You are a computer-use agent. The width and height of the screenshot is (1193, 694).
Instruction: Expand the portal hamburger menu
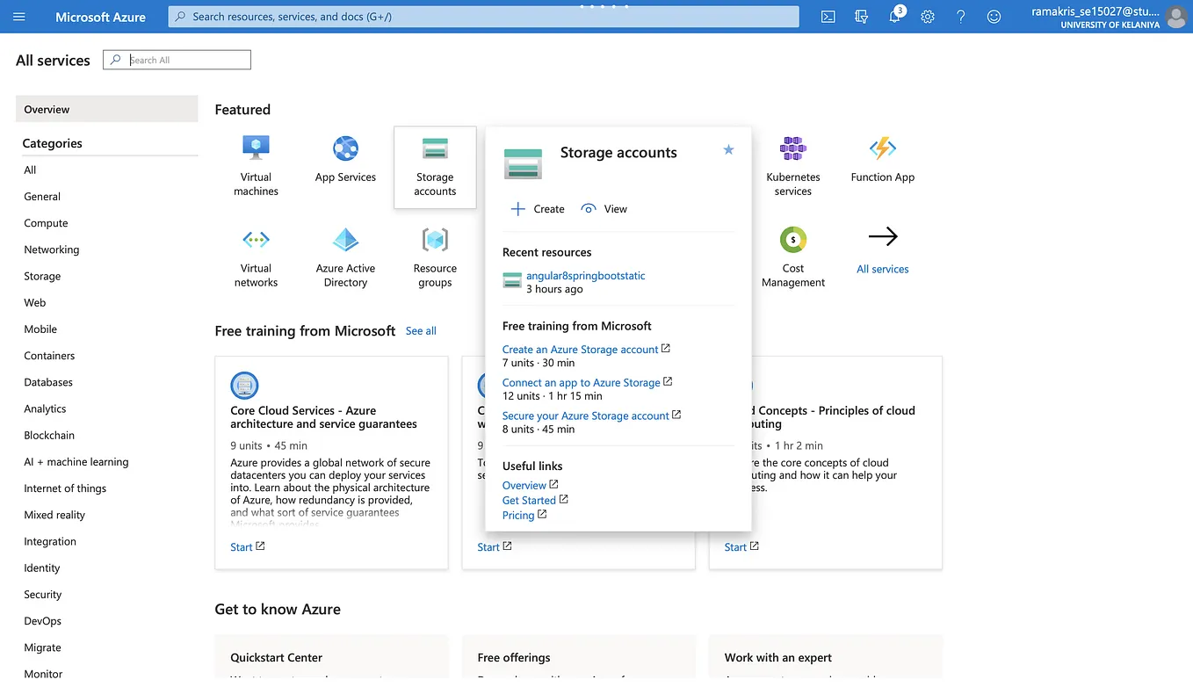tap(18, 16)
